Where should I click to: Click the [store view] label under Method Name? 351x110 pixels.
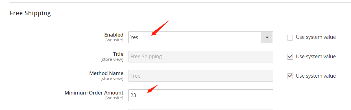coord(112,78)
